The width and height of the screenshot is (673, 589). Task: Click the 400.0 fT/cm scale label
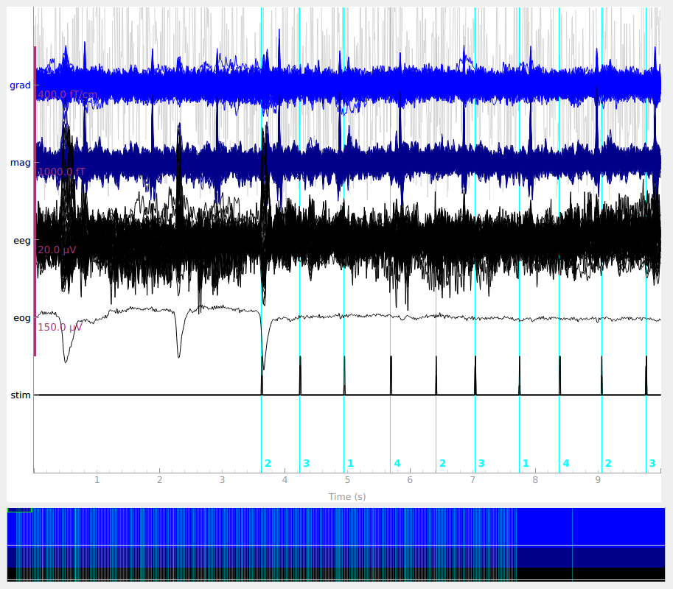[x=67, y=95]
